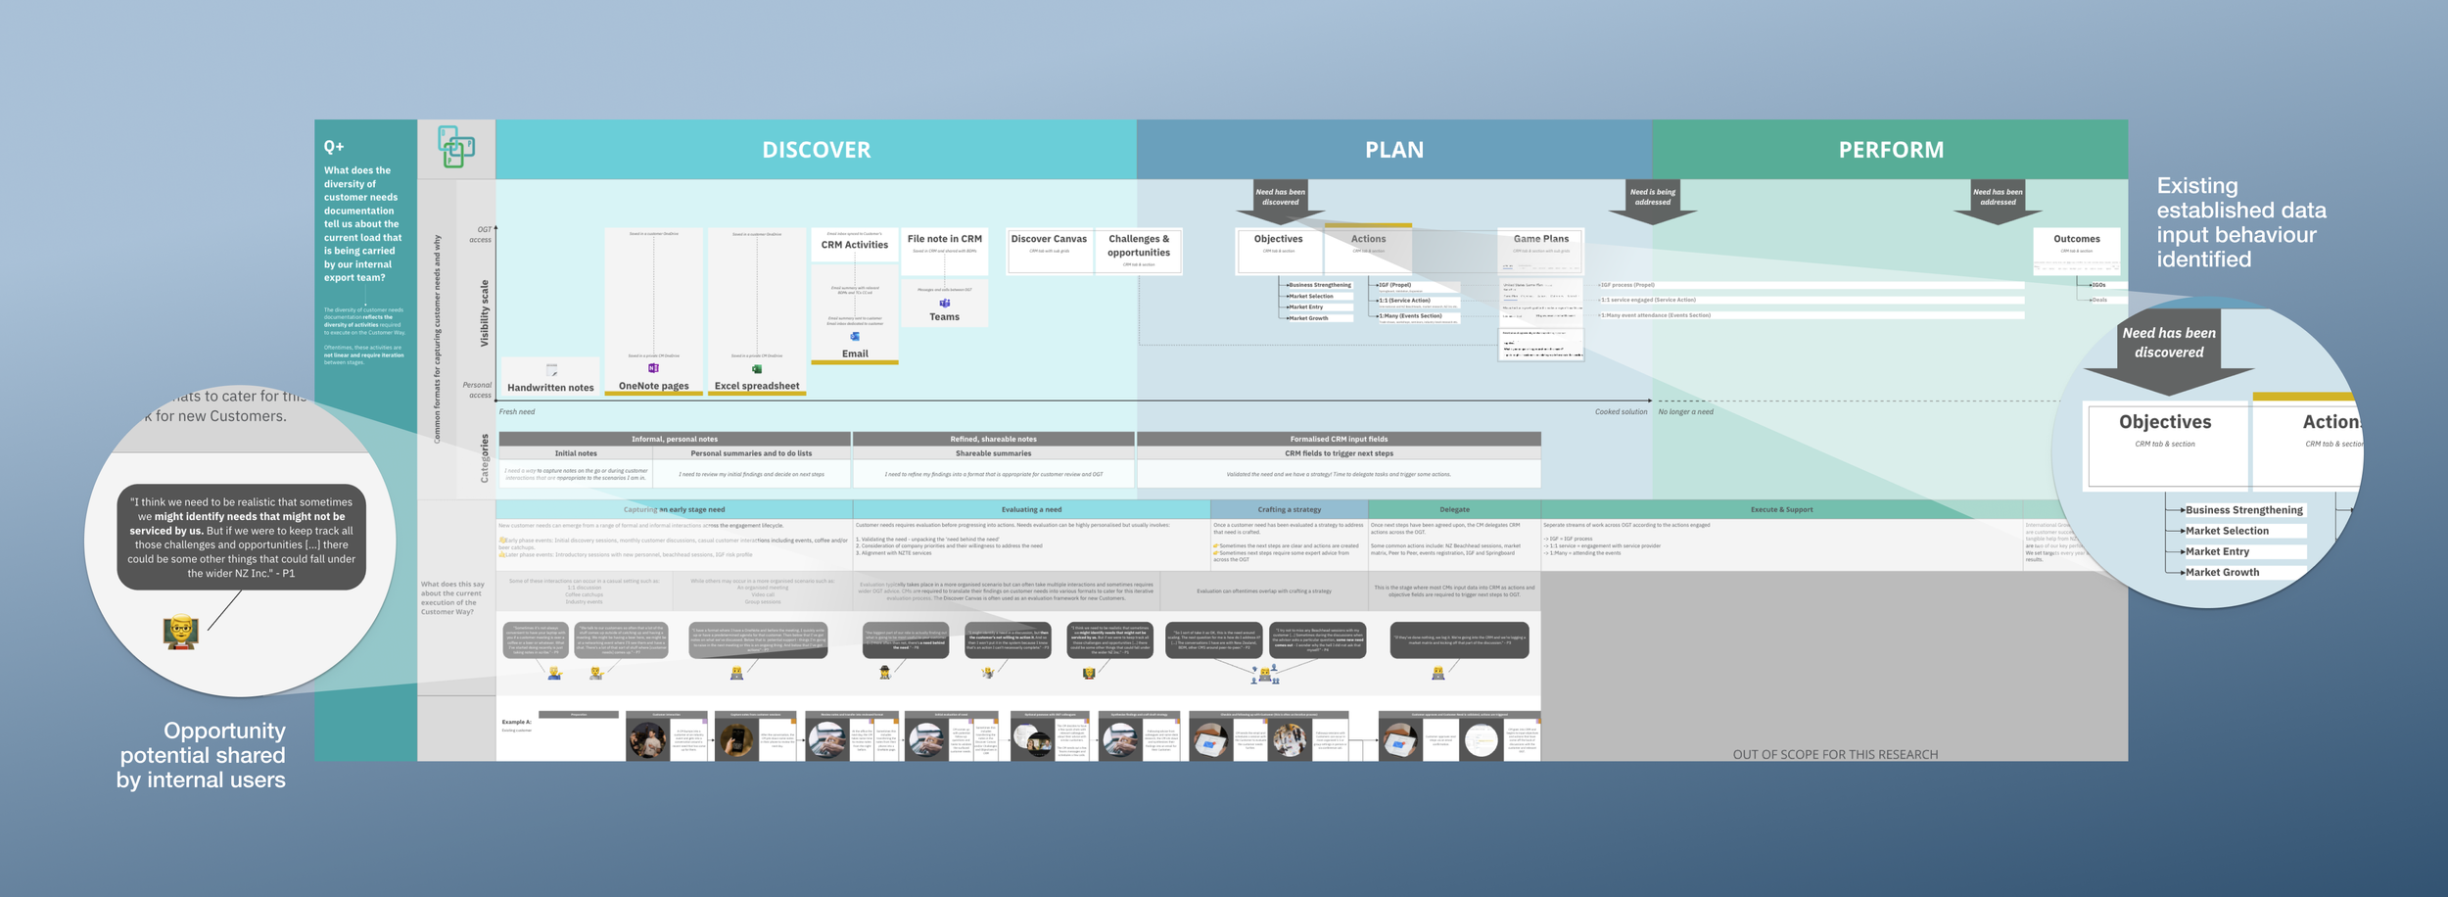Click the green Excel icon above Excel spreadsheet

click(x=756, y=369)
